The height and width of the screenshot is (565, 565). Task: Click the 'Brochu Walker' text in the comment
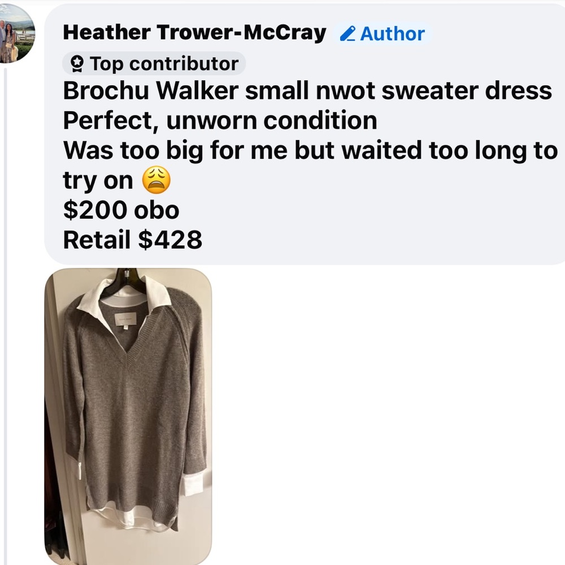(x=151, y=90)
